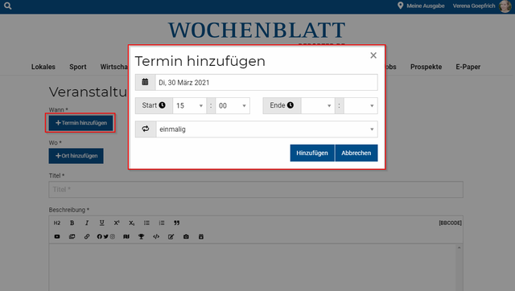Toggle italic formatting in the description editor
Image resolution: width=515 pixels, height=291 pixels.
click(87, 223)
